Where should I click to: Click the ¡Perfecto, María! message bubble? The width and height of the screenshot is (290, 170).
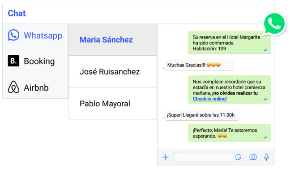click(x=229, y=133)
